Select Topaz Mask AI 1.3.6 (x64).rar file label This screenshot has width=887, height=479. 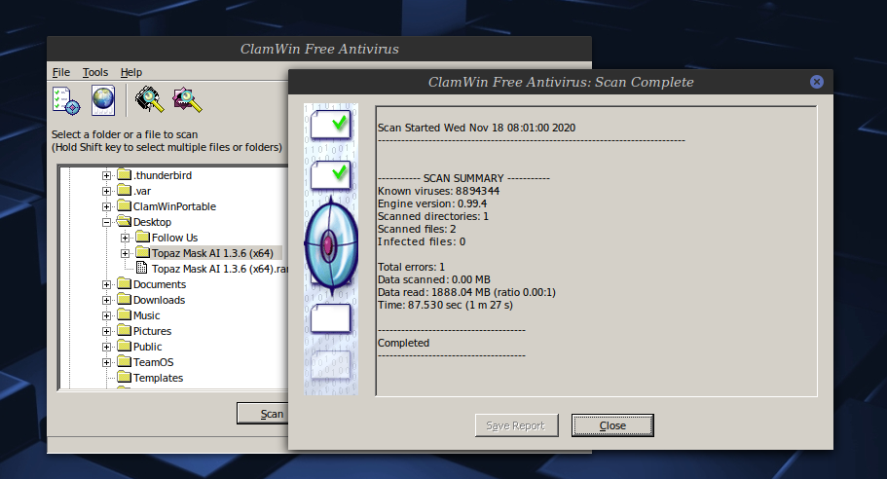click(220, 269)
